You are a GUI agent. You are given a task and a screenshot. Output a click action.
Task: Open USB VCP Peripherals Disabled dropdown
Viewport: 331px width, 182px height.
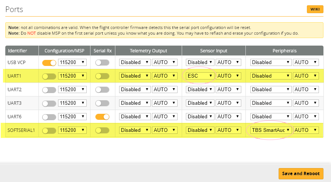pyautogui.click(x=271, y=62)
